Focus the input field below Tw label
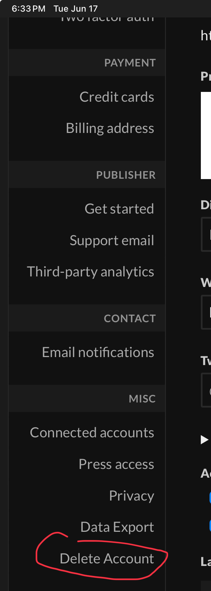The height and width of the screenshot is (591, 211). 206,390
